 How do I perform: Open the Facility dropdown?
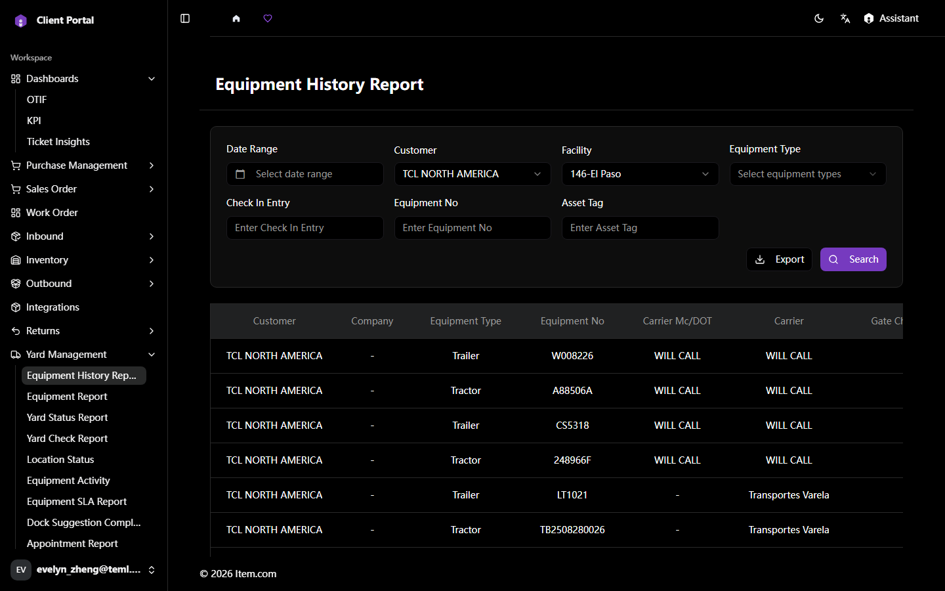(x=640, y=174)
